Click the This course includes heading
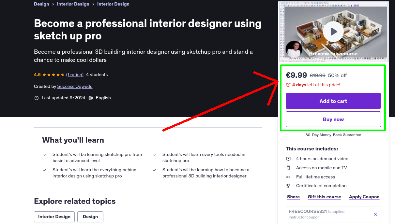395x224 pixels. pos(312,149)
